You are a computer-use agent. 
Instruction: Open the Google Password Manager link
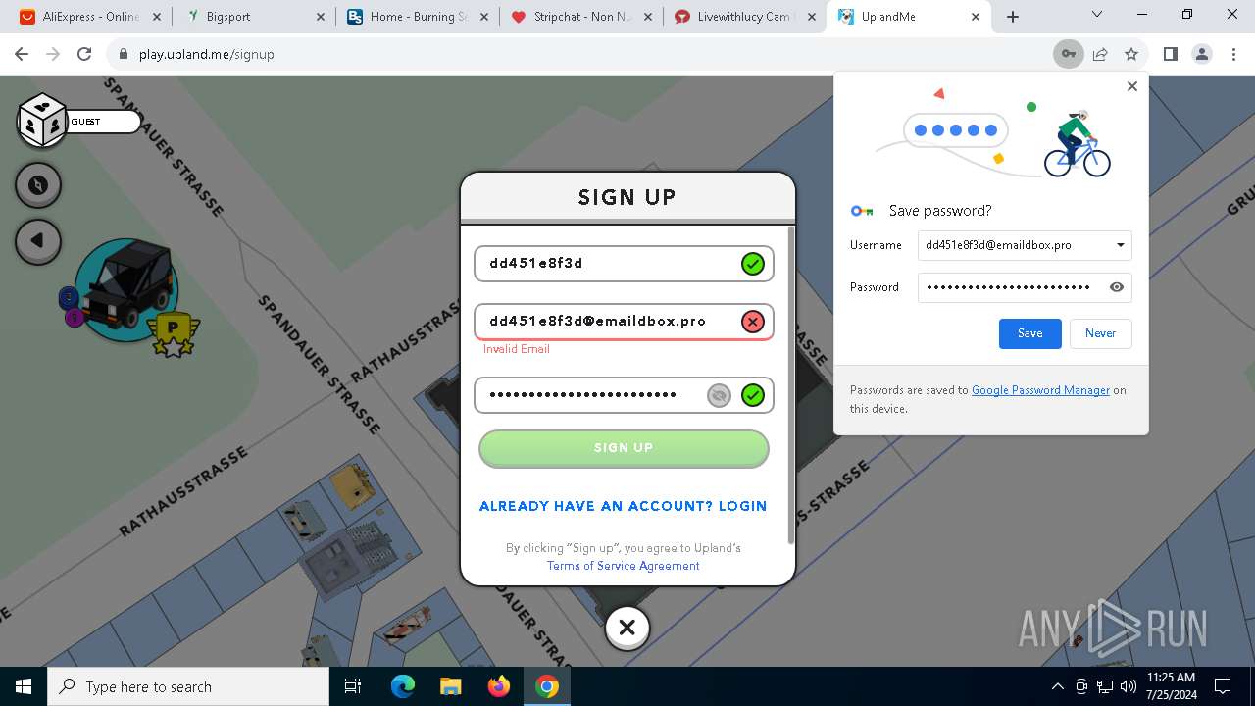point(1040,390)
